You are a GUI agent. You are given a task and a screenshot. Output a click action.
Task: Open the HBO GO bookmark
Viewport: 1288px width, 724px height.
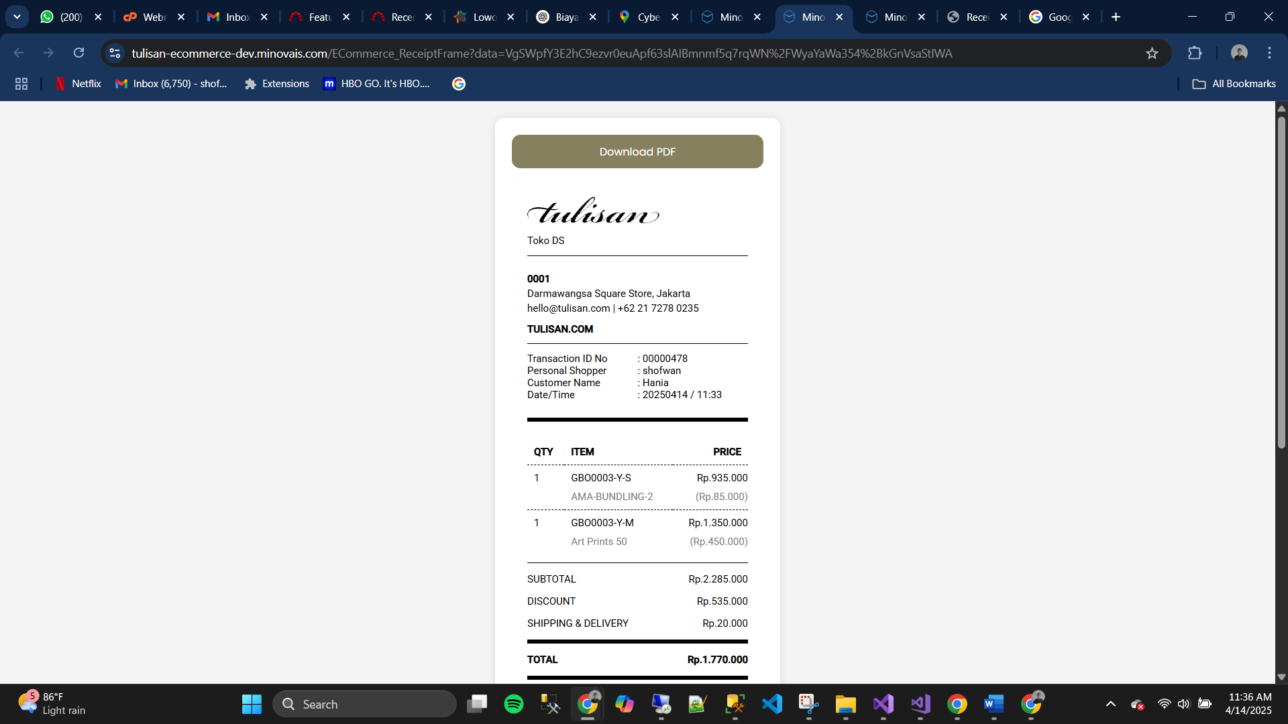(x=376, y=84)
